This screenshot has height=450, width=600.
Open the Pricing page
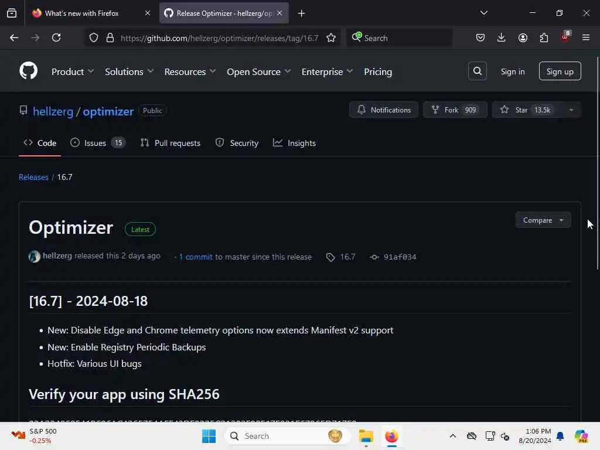[378, 71]
